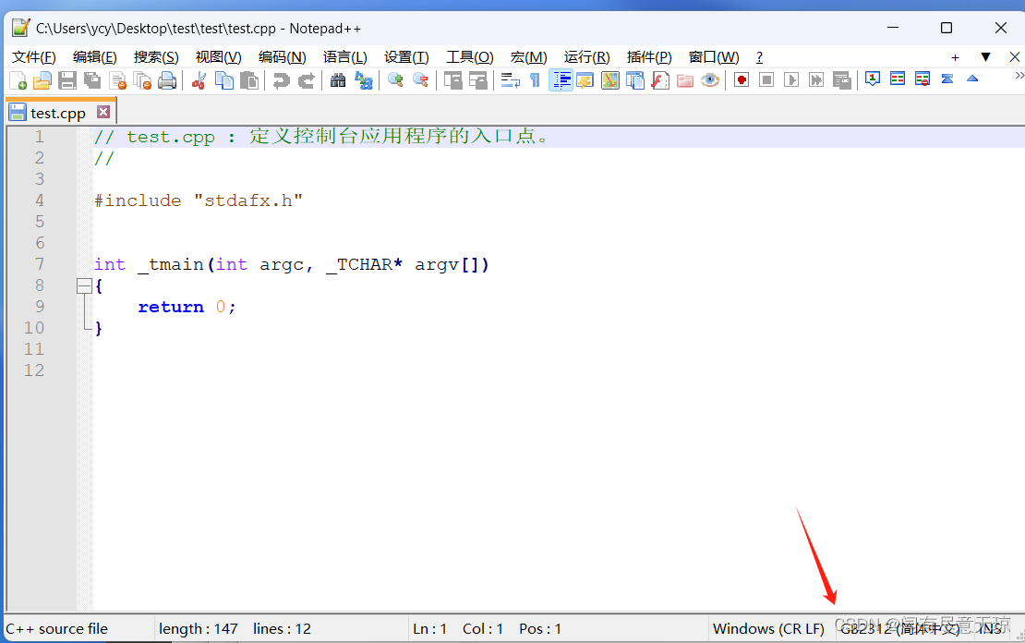The width and height of the screenshot is (1025, 643).
Task: Click the blue up-arrow toolbar icon
Action: tap(972, 79)
